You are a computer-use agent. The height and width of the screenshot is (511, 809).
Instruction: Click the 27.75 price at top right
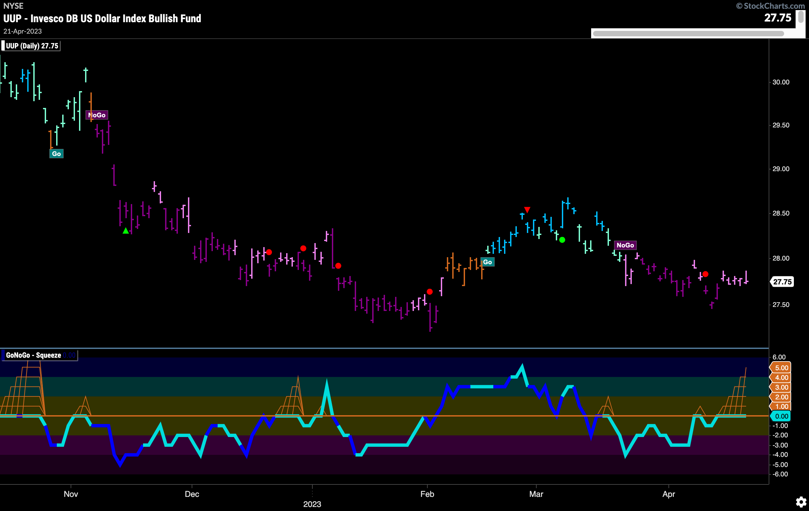click(x=778, y=17)
